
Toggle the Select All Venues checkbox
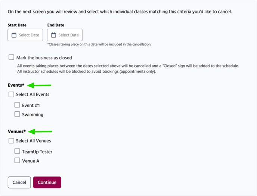point(11,141)
